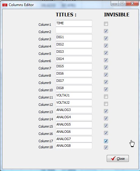Close window using title bar X
Image resolution: width=140 pixels, height=171 pixels.
coord(132,4)
